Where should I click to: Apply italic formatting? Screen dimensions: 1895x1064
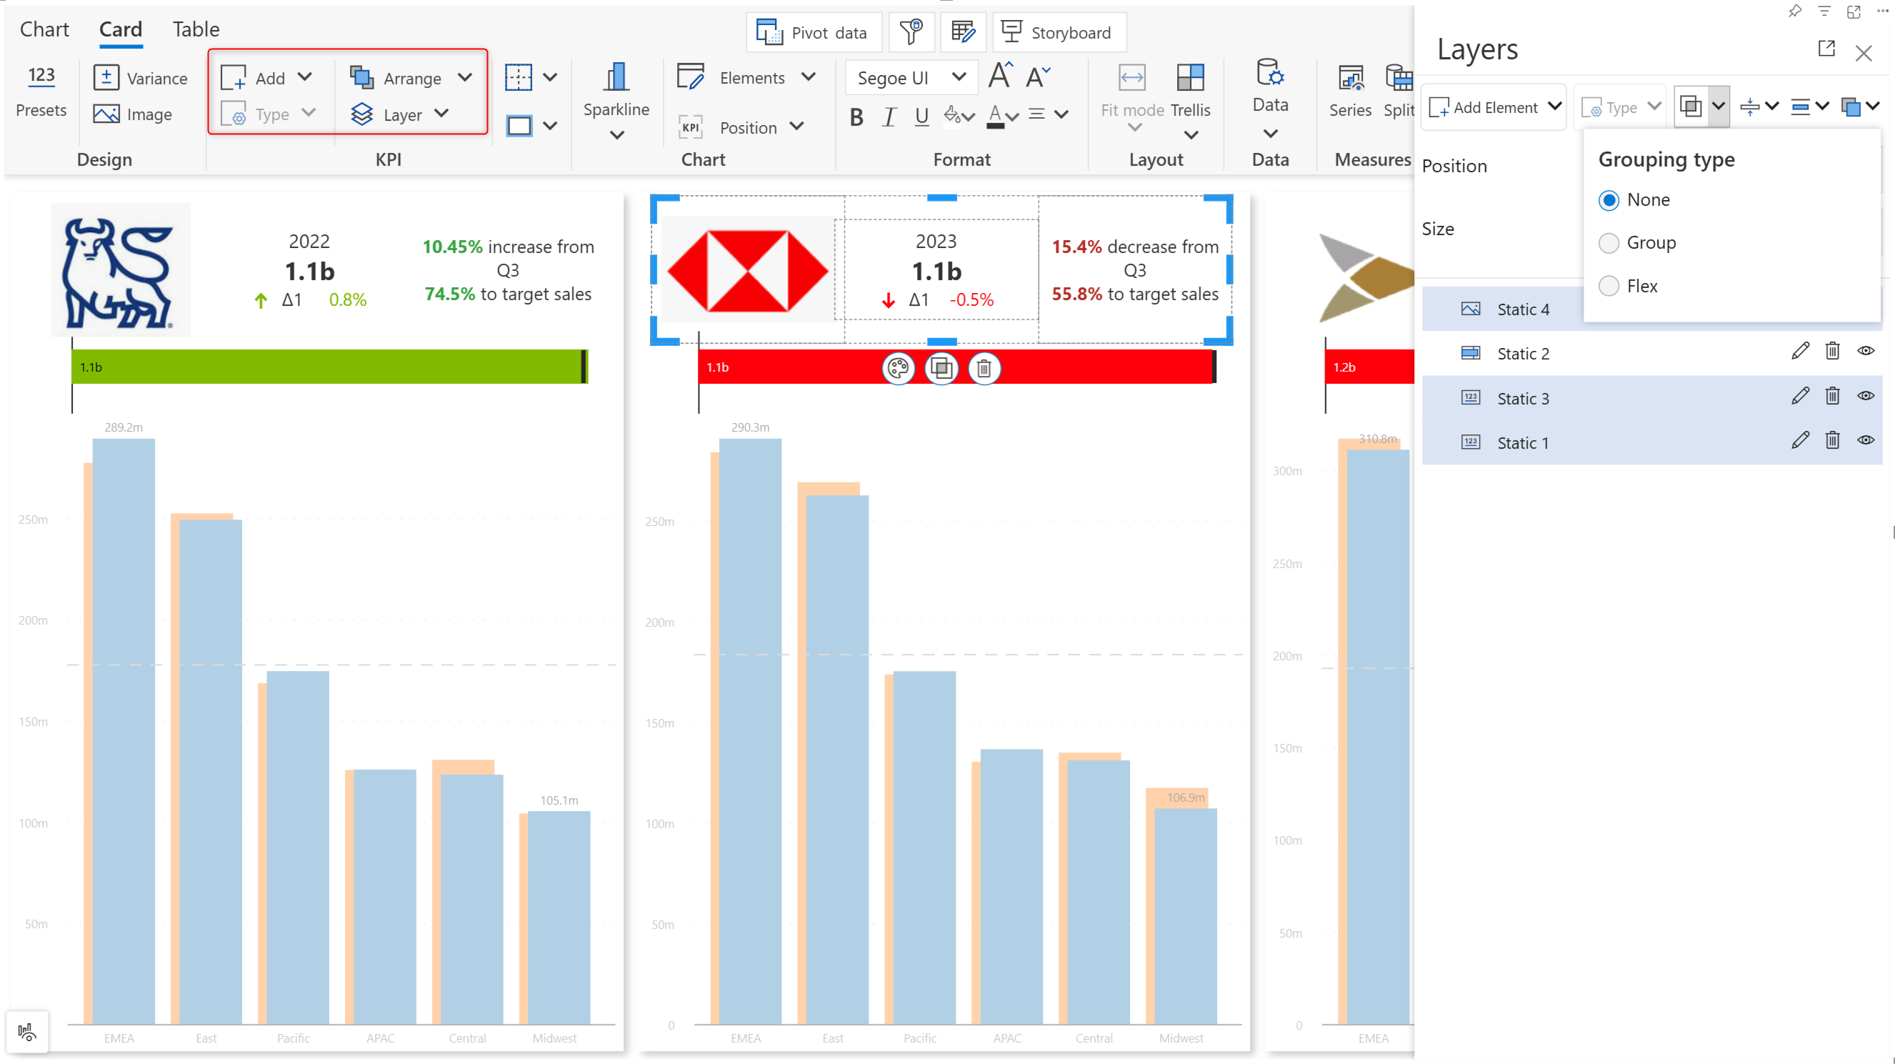tap(889, 116)
